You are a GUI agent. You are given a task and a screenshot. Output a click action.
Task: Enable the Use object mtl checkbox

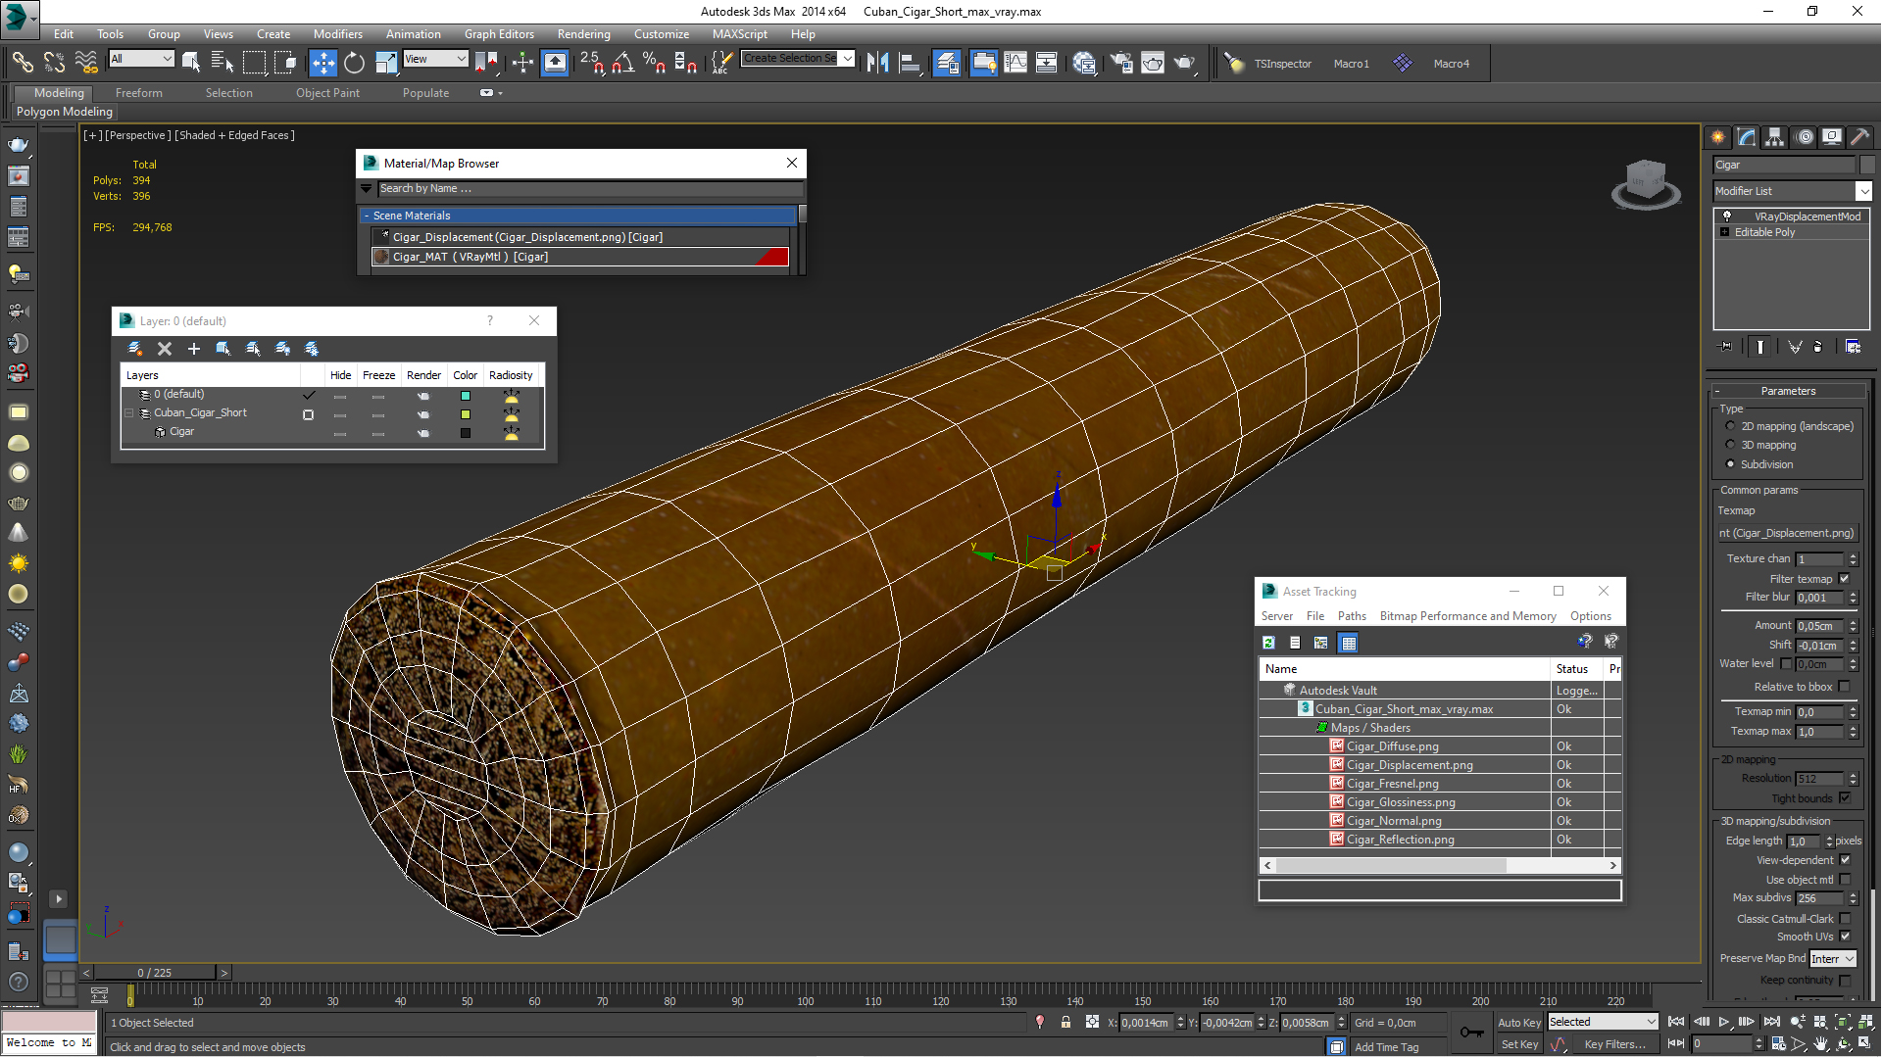(x=1845, y=880)
